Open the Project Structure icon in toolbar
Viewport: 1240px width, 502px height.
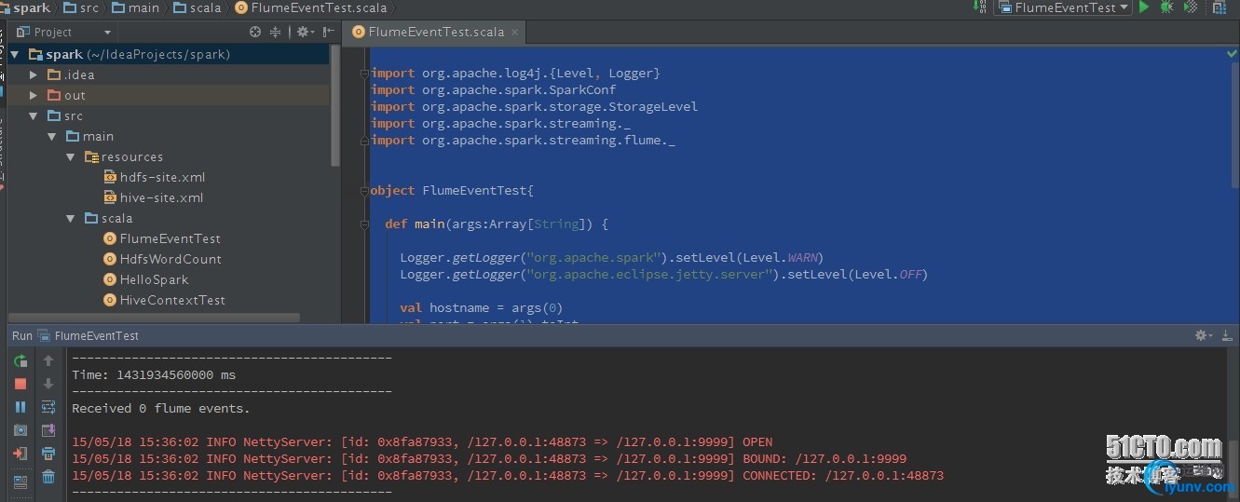(x=1219, y=7)
